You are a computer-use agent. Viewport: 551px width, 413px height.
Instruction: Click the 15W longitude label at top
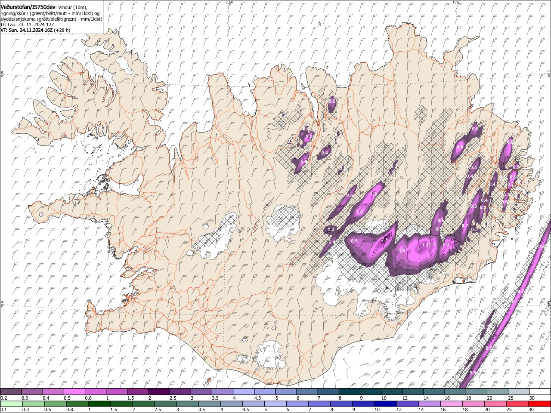[456, 2]
